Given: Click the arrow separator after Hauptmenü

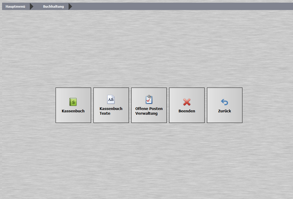Looking at the screenshot, I should click(31, 6).
